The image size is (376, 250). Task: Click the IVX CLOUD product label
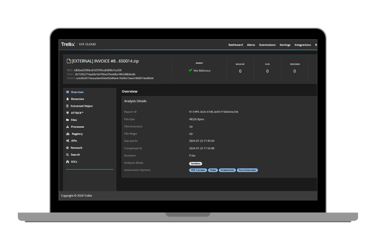(x=88, y=44)
